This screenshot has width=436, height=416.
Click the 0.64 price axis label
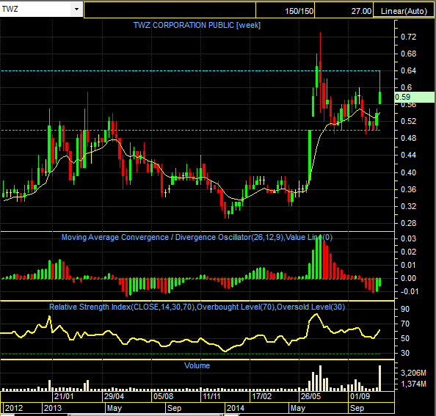point(408,70)
